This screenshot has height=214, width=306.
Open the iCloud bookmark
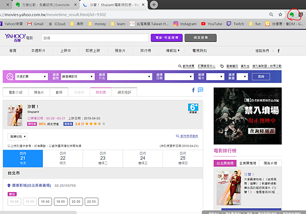(x=57, y=24)
